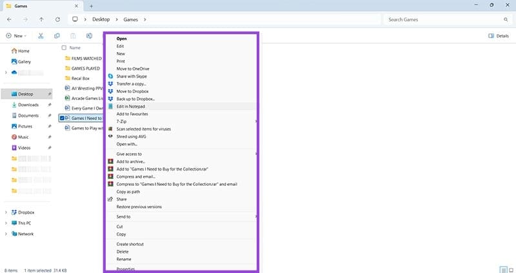Click the Gallery icon in sidebar

(x=14, y=61)
